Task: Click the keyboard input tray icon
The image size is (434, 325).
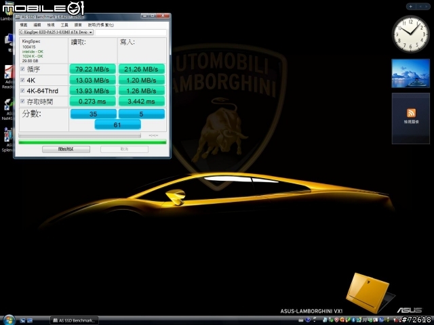Action: click(301, 320)
